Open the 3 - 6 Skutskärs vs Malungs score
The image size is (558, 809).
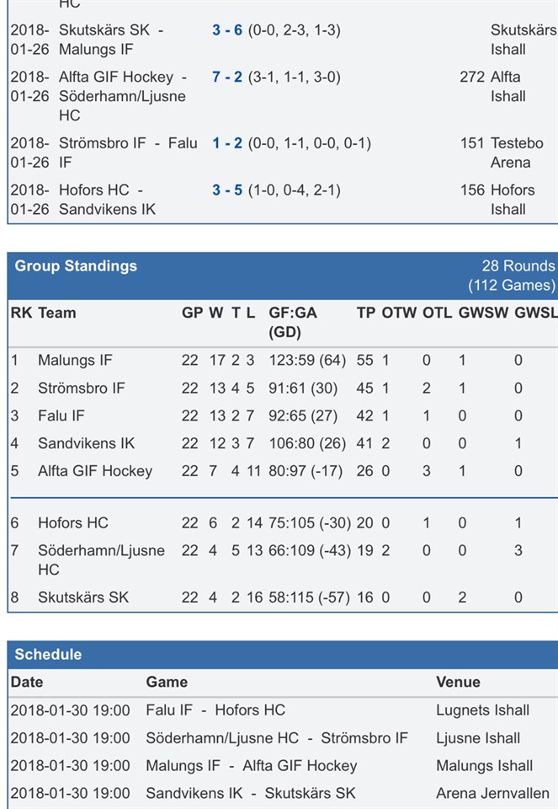coord(227,30)
